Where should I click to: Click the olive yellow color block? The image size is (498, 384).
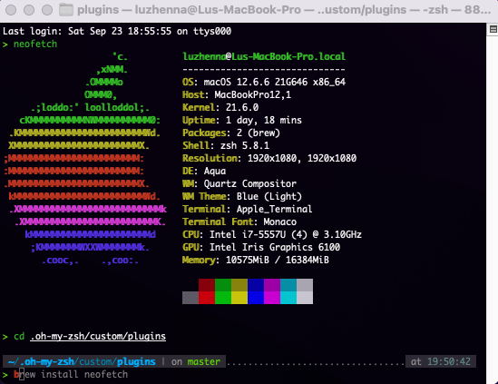[x=239, y=285]
